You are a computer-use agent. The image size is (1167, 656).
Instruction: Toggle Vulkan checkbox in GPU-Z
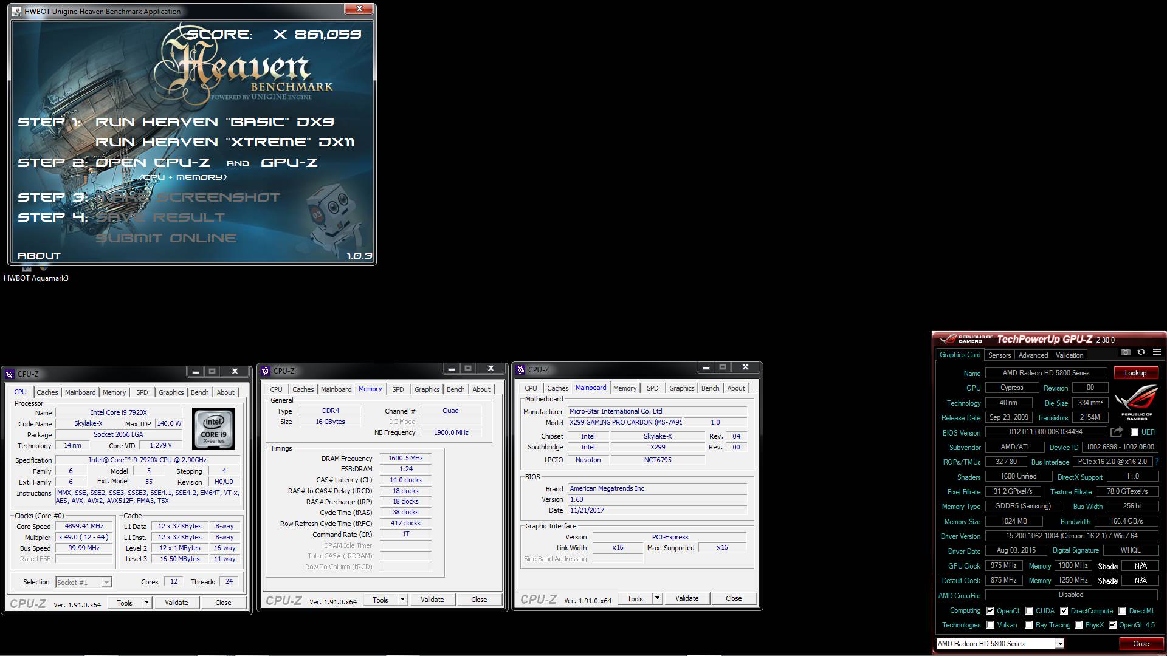991,625
